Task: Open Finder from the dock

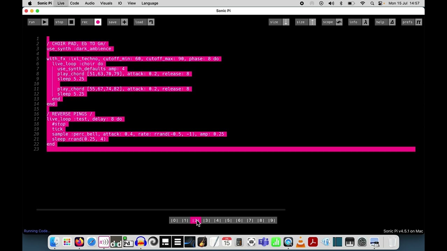Action: [54, 242]
